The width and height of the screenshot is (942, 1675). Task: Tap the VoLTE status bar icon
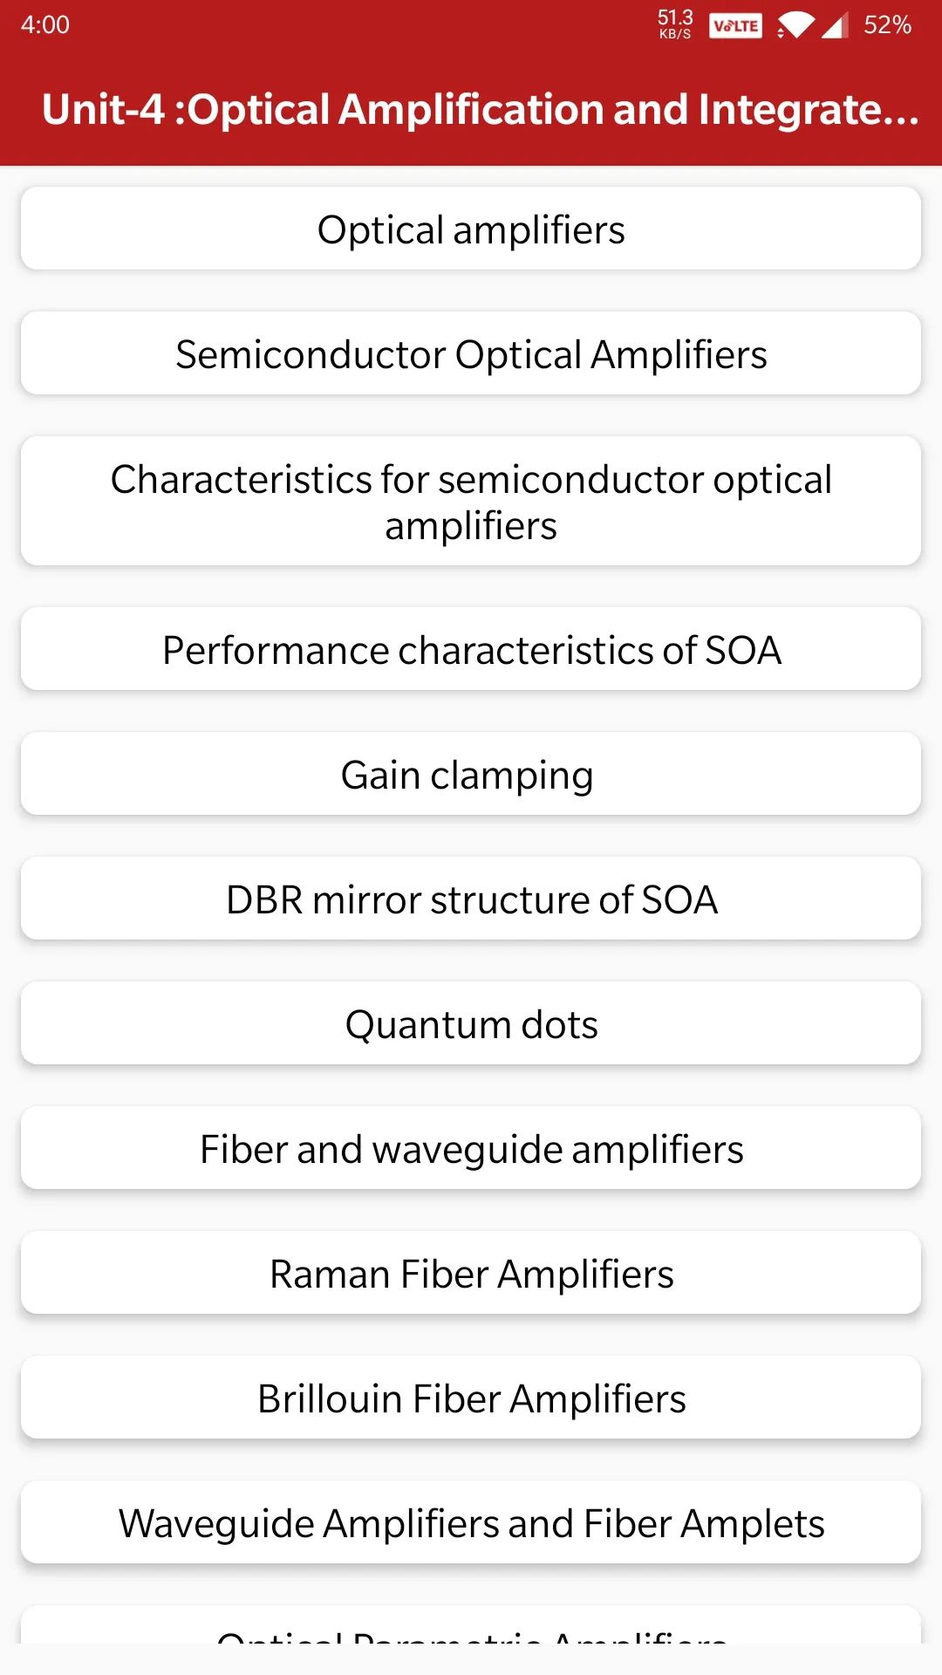[x=735, y=25]
